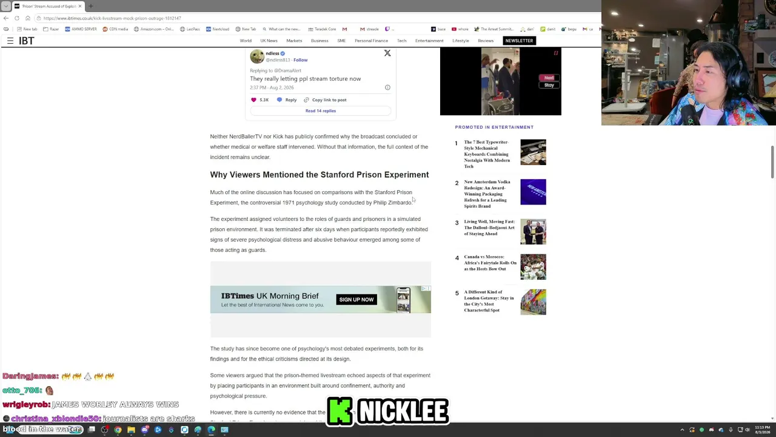776x437 pixels.
Task: Go back with the browser back arrow
Action: pyautogui.click(x=6, y=18)
